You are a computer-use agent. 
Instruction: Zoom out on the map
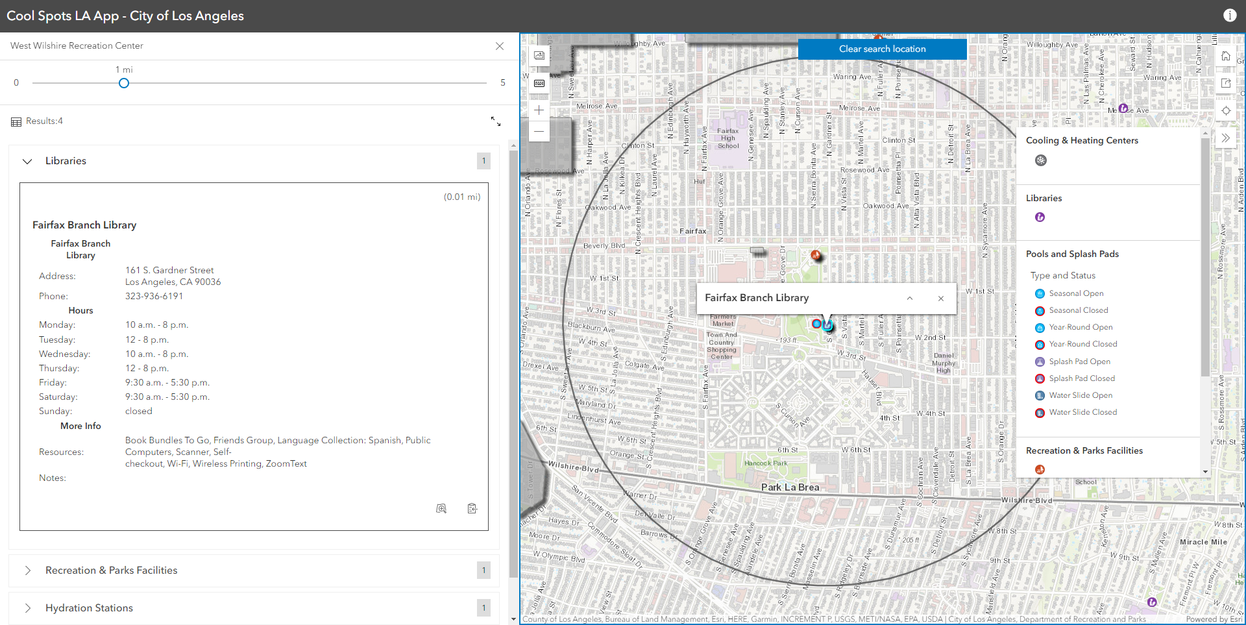[539, 131]
